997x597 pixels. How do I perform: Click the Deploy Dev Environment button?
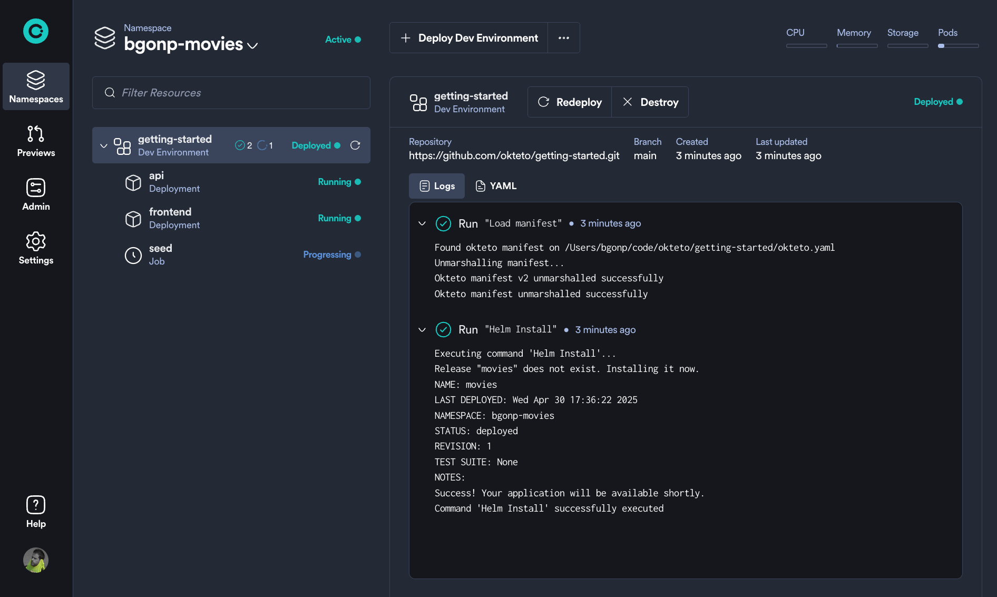[x=470, y=37]
